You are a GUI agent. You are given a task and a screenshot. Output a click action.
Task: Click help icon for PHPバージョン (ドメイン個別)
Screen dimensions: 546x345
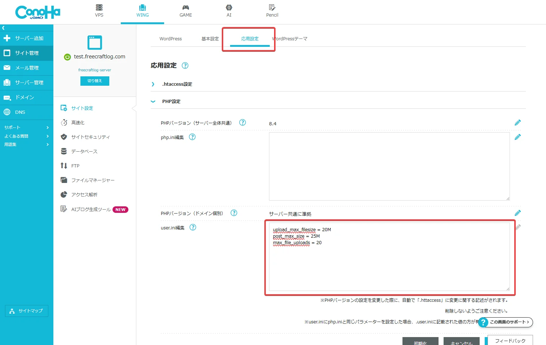click(234, 213)
